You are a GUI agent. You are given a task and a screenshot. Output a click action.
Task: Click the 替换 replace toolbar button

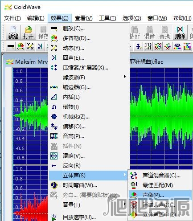tap(164, 32)
